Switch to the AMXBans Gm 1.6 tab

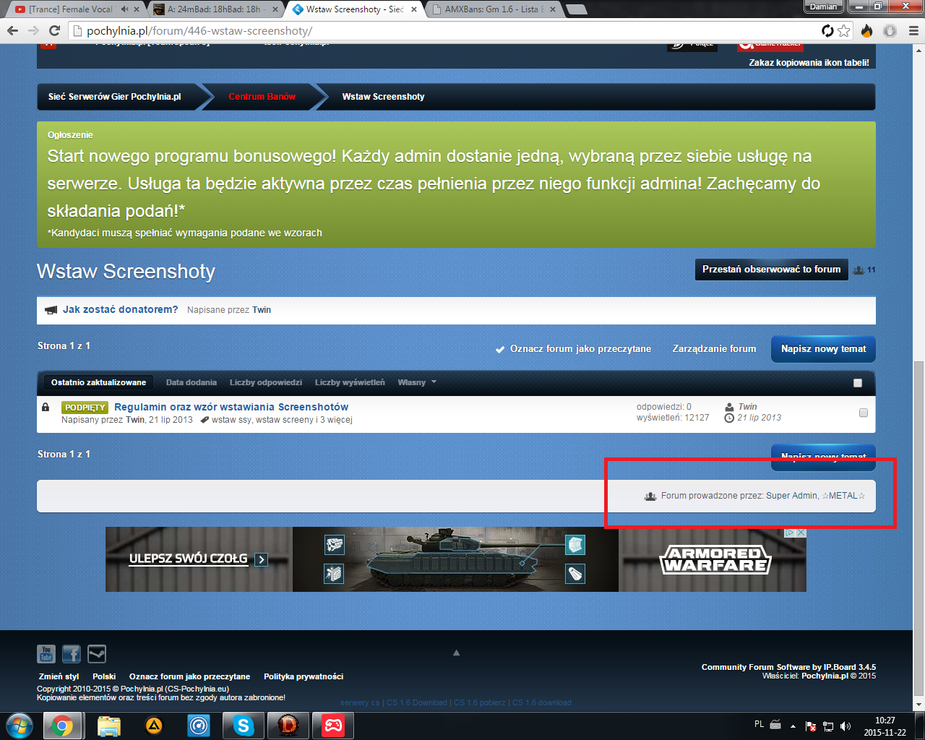[491, 9]
